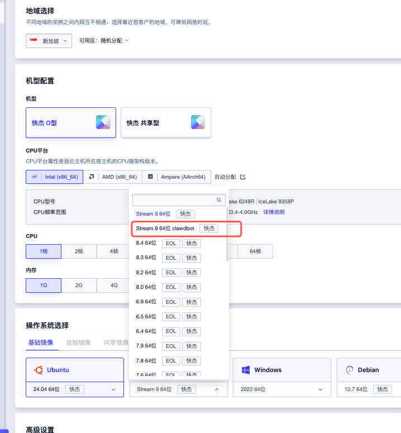Click the Debian swirl icon
Image resolution: width=401 pixels, height=433 pixels.
350,370
